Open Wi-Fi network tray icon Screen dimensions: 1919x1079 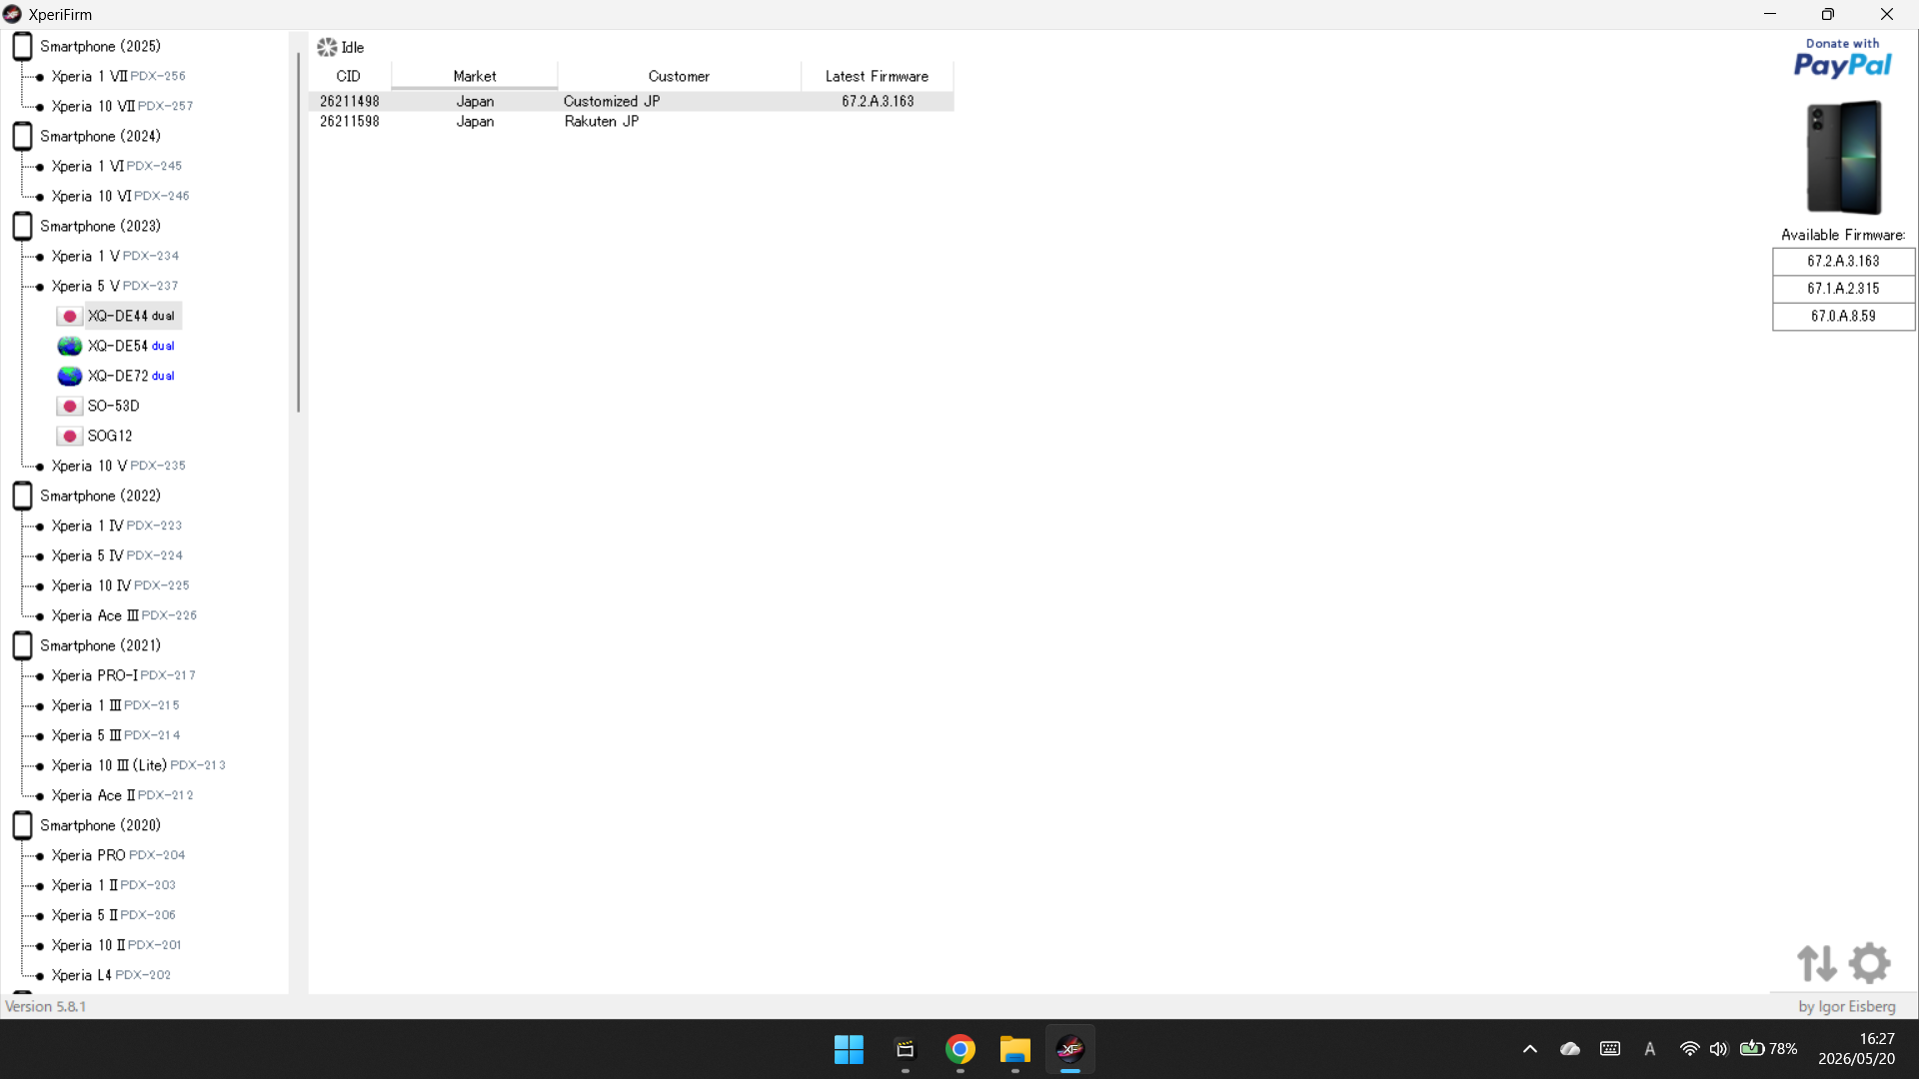pyautogui.click(x=1689, y=1049)
